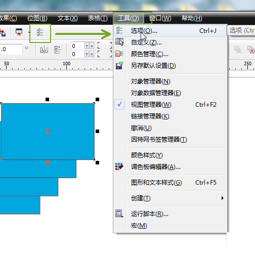255x255 pixels.
Task: Click the Run Script icon
Action: pos(119,214)
